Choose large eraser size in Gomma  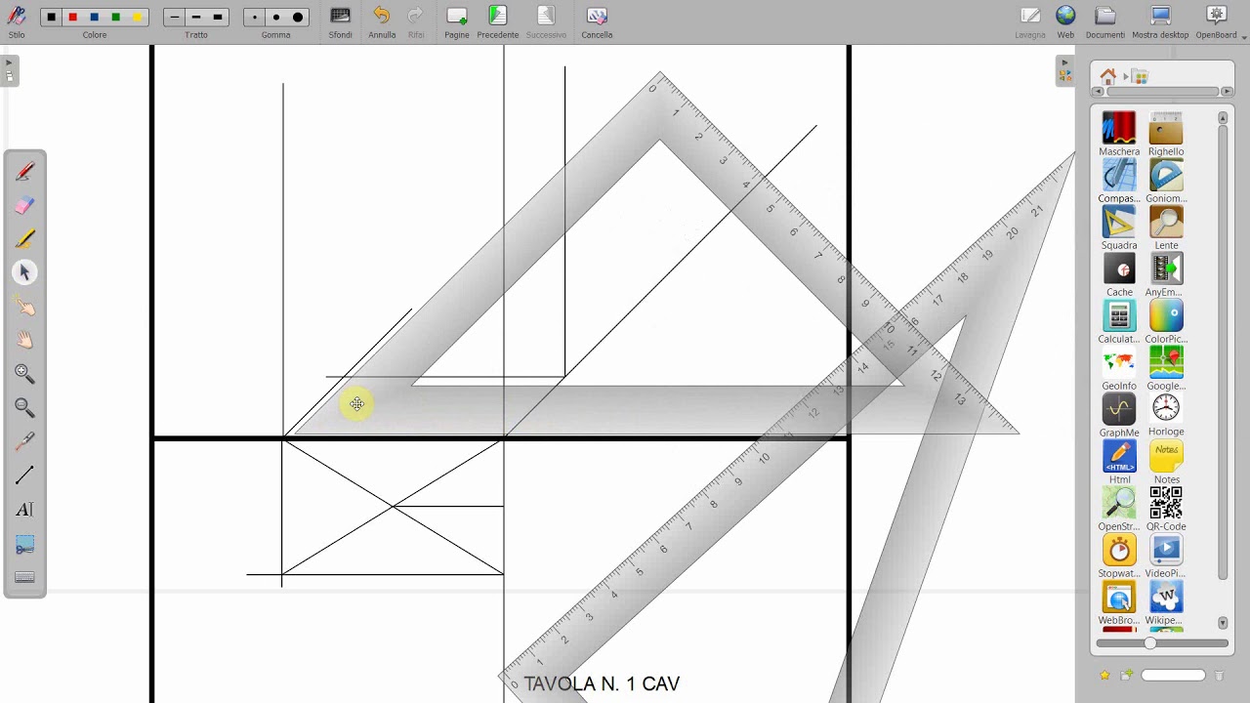pyautogui.click(x=298, y=17)
